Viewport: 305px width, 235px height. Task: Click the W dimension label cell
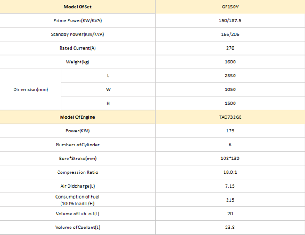click(x=108, y=89)
